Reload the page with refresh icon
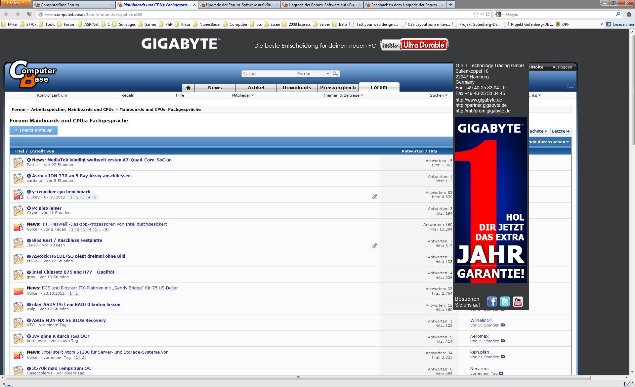The width and height of the screenshot is (635, 387). [488, 14]
